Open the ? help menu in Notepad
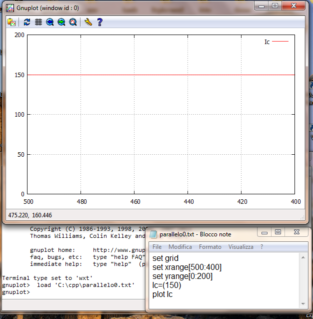Viewport: 313px width, 319px height. [261, 247]
